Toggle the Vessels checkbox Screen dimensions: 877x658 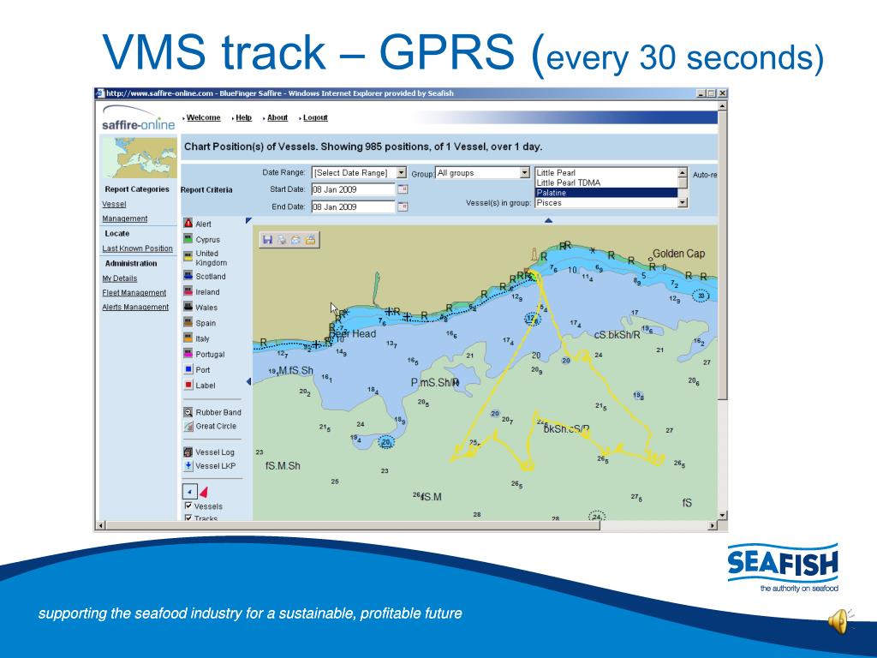(x=188, y=505)
